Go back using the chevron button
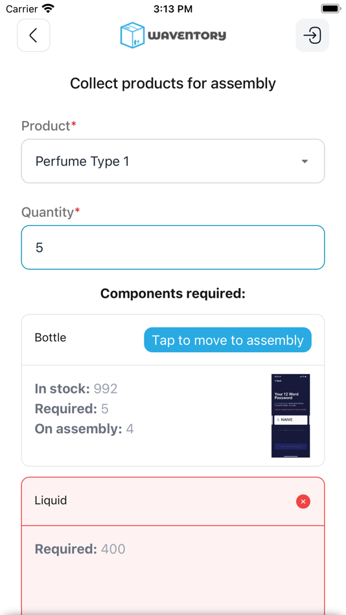Screen dimensions: 346x615 pos(34,36)
